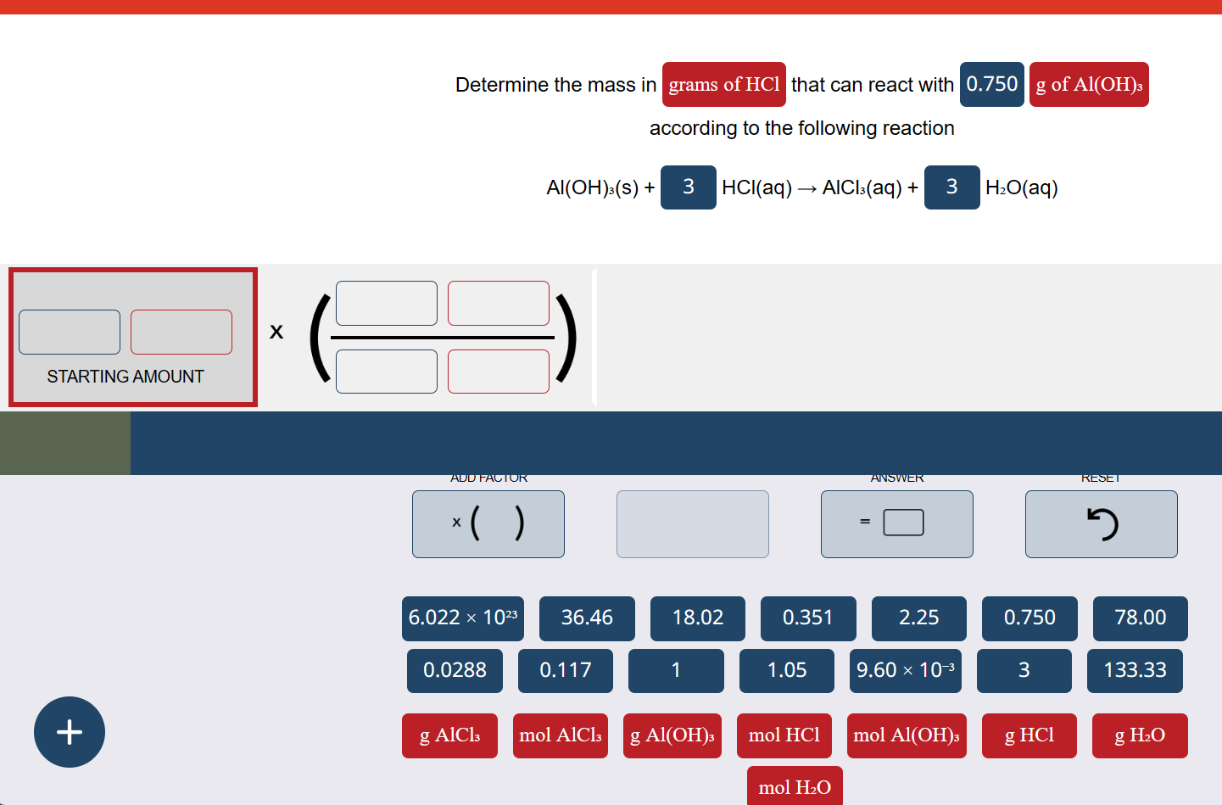
Task: Click the circular plus icon
Action: pyautogui.click(x=69, y=732)
